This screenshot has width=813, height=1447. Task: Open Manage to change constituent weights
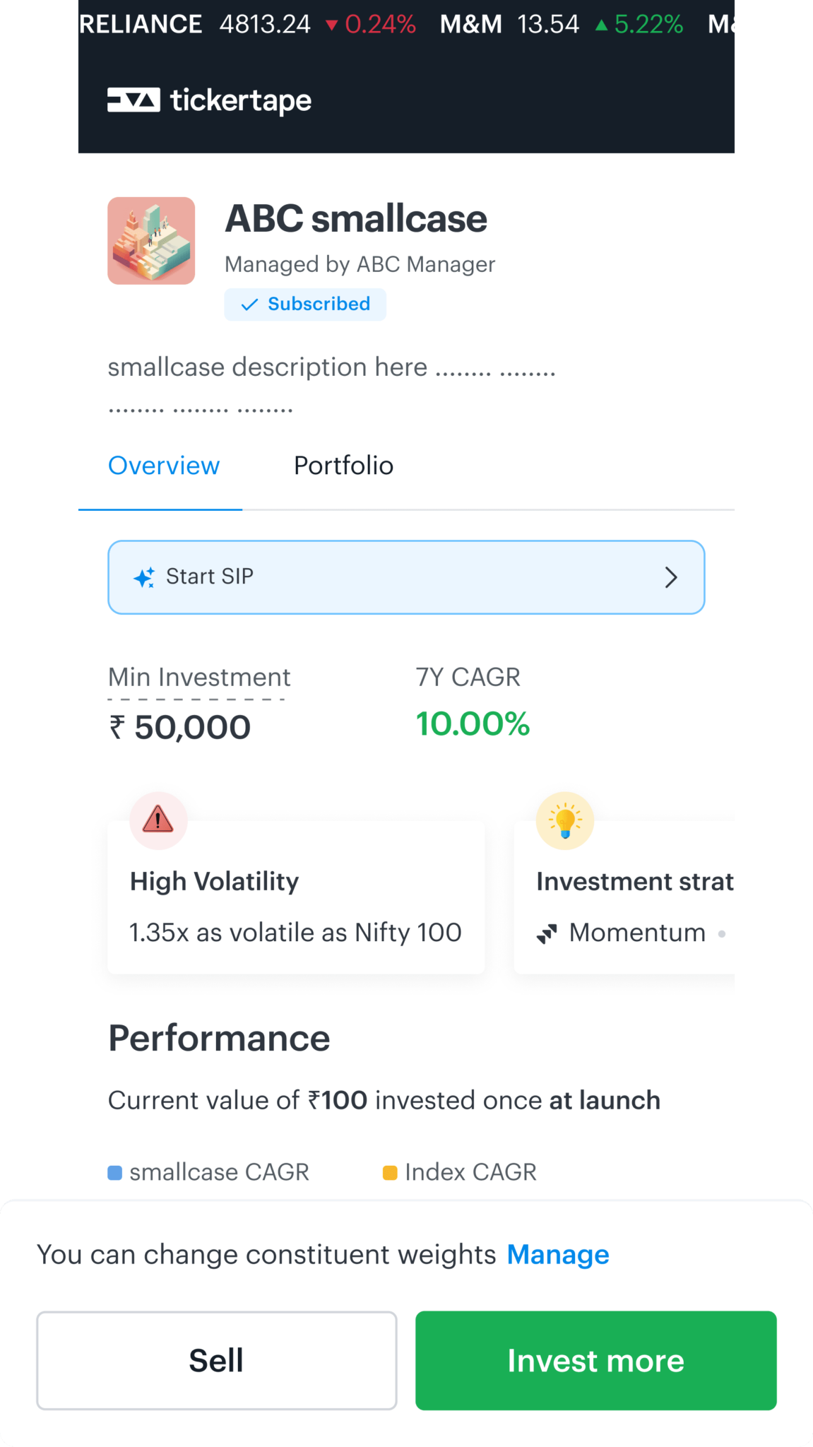tap(558, 1254)
